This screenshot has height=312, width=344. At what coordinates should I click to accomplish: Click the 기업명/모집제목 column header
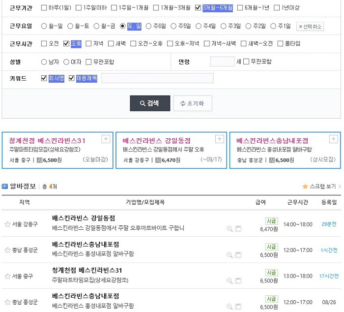pos(145,202)
